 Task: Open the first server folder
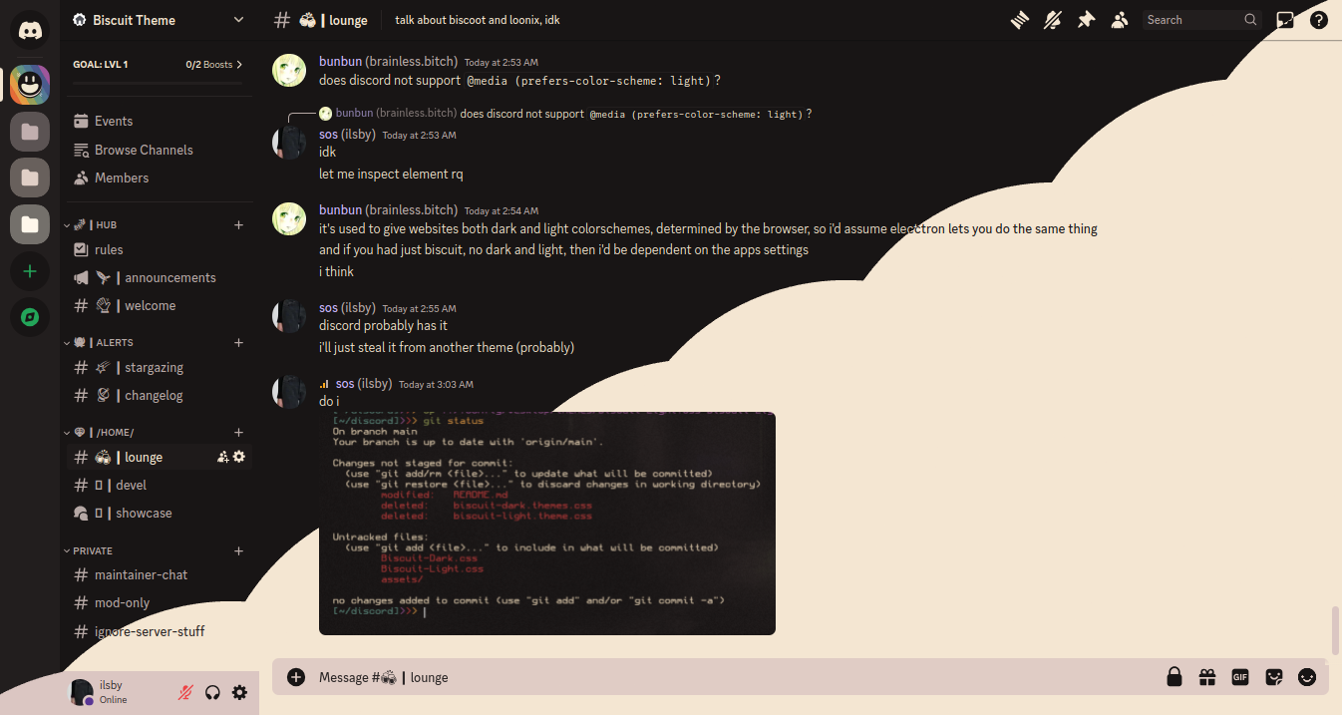pos(30,132)
